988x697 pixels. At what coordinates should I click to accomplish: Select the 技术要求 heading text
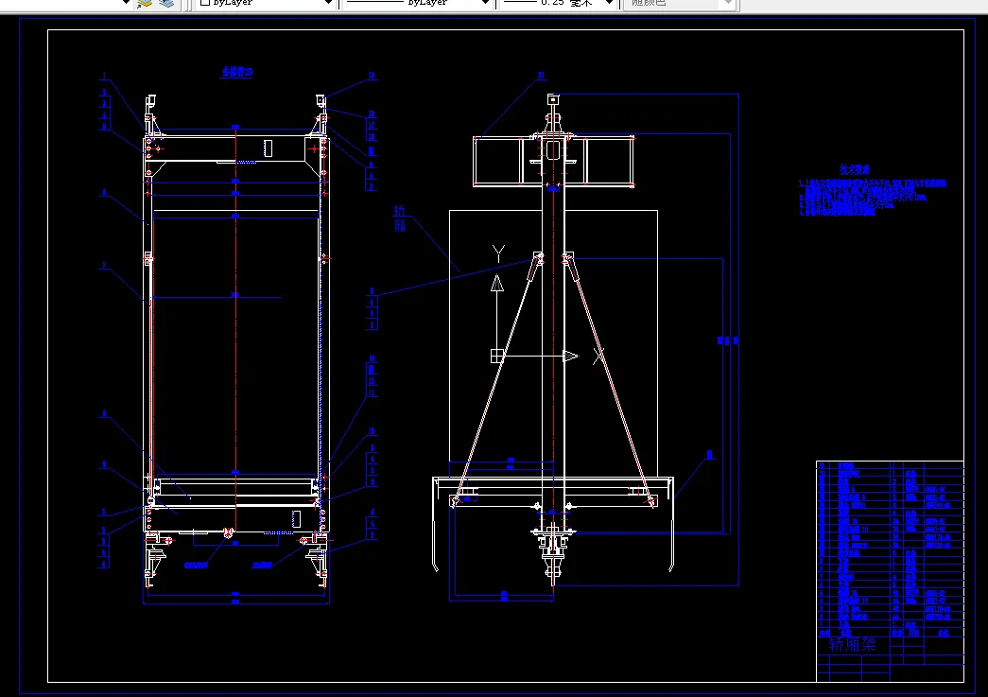tap(855, 169)
